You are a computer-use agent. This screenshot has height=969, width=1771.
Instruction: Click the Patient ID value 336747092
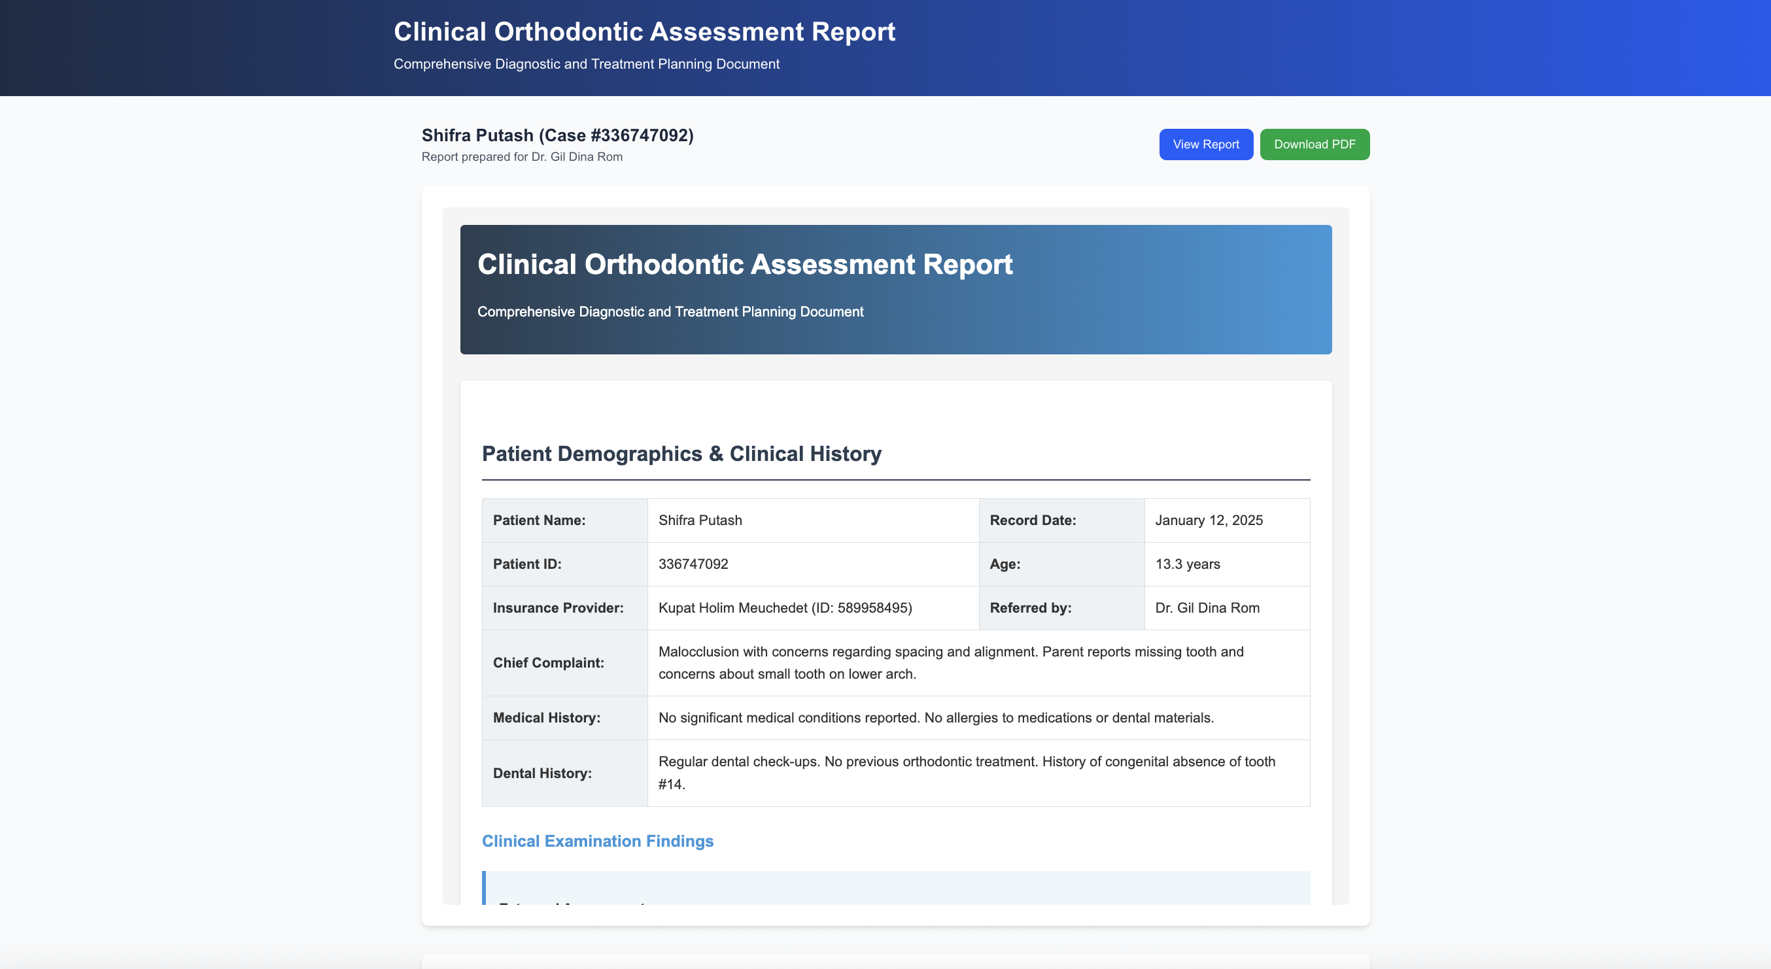693,564
